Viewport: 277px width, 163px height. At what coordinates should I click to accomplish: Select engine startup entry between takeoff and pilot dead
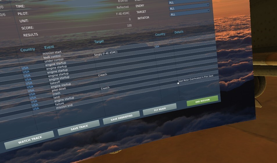click(x=61, y=85)
